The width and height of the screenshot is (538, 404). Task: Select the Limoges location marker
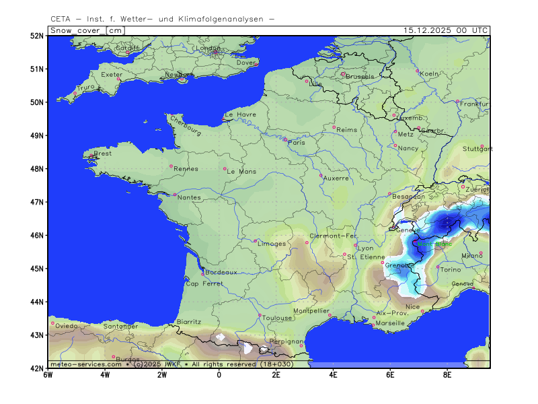click(255, 241)
